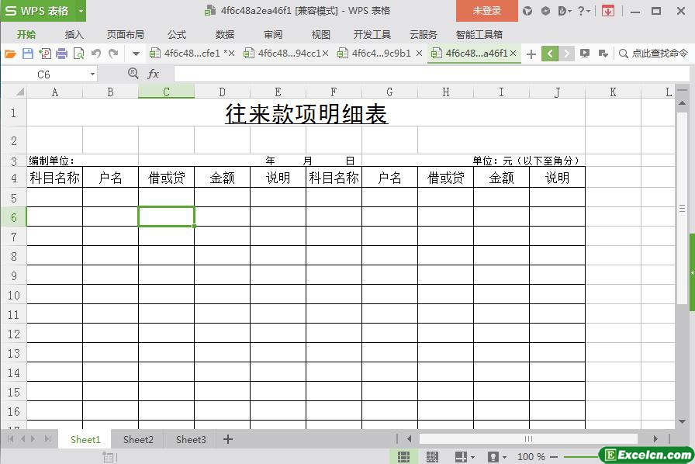The height and width of the screenshot is (464, 695).
Task: Open the 插入 ribbon tab
Action: click(74, 34)
